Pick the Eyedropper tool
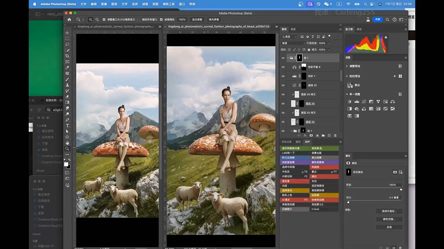 67,68
